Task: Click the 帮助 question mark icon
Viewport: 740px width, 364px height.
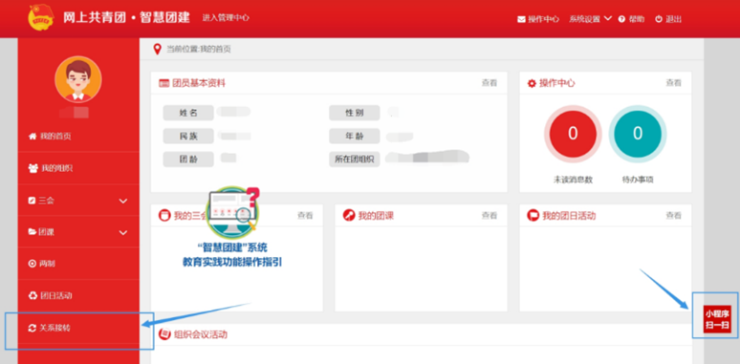Action: click(621, 19)
